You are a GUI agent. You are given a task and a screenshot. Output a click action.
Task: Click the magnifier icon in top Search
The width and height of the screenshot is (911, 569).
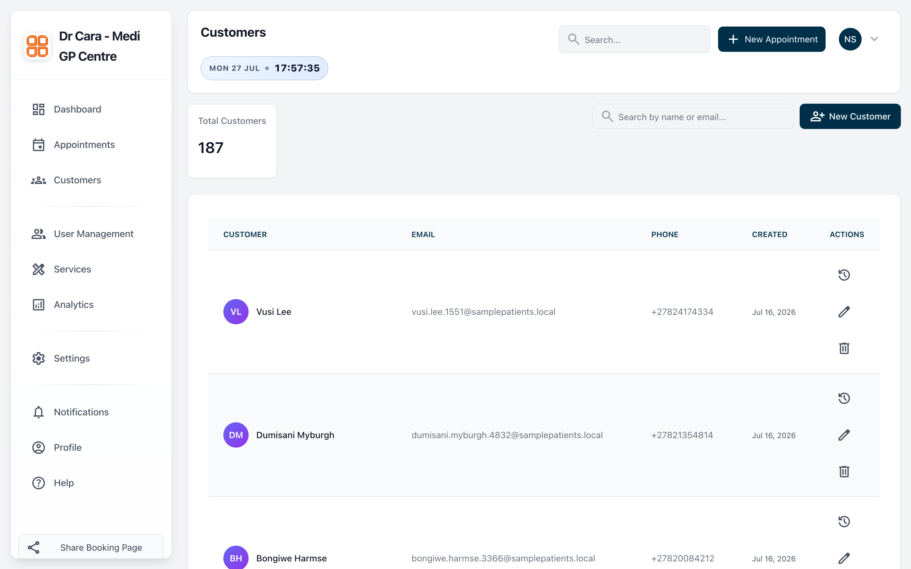point(573,39)
